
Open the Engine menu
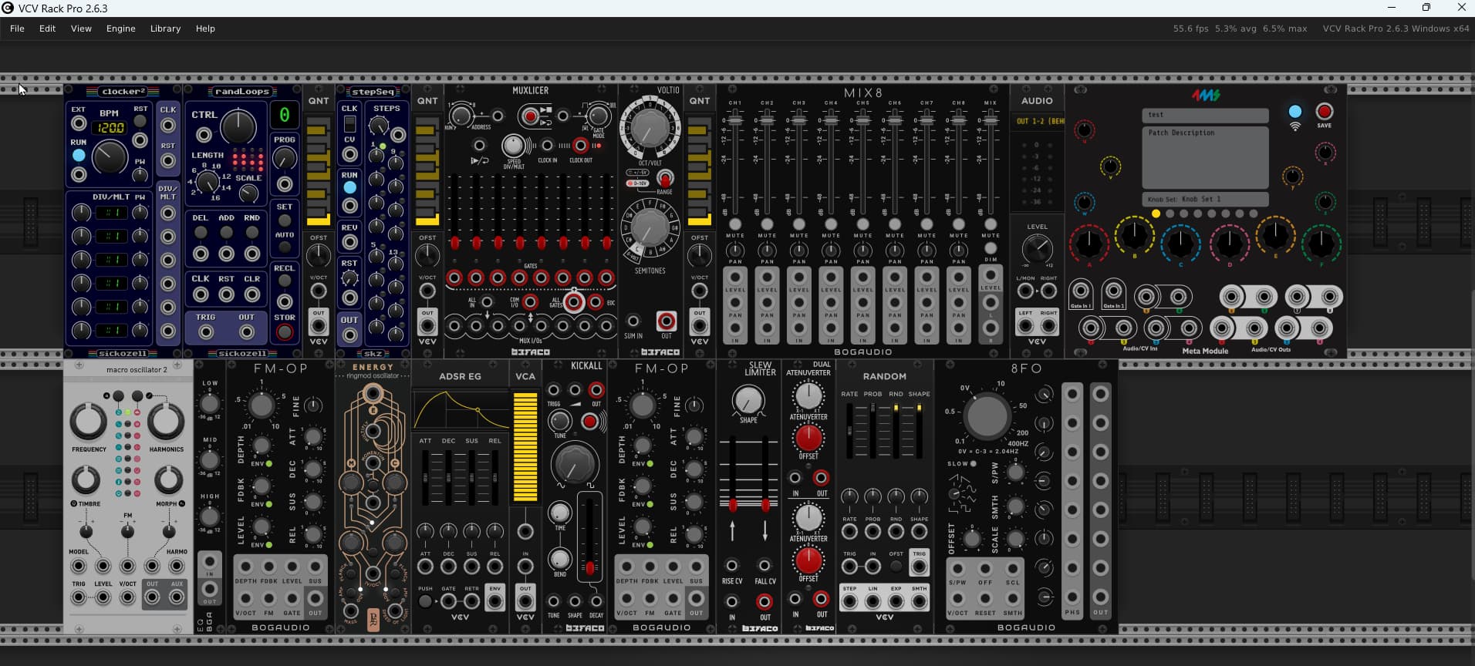120,29
